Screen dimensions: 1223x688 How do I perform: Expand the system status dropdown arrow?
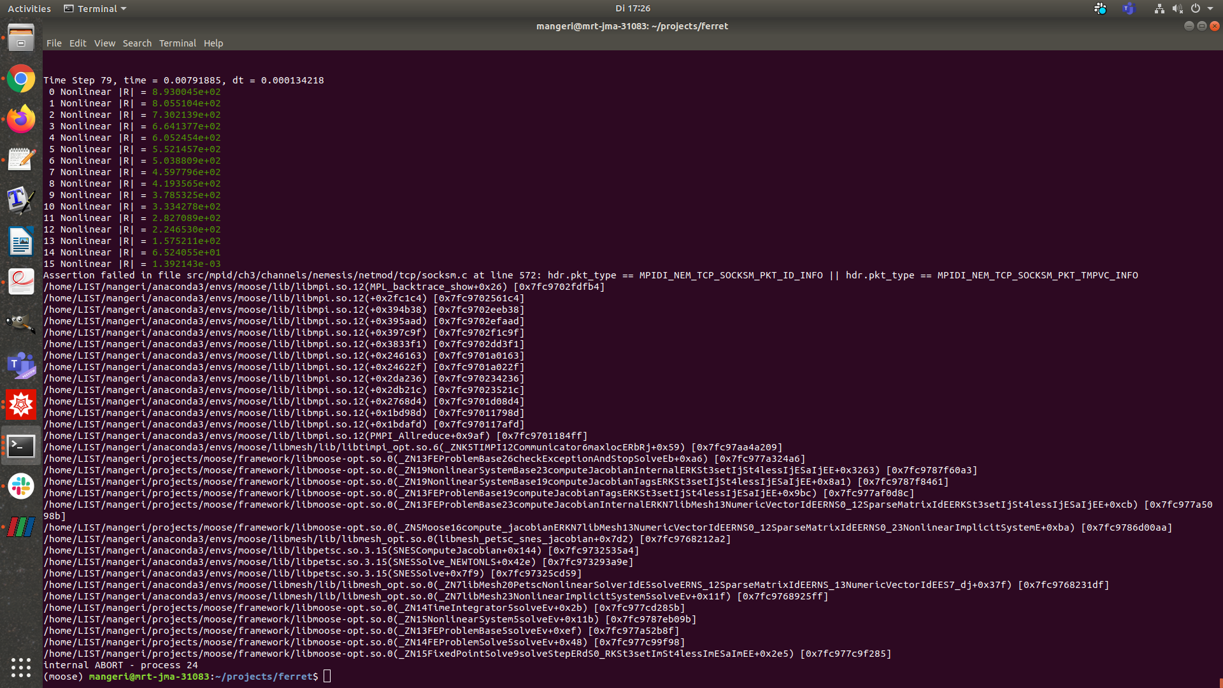1211,8
